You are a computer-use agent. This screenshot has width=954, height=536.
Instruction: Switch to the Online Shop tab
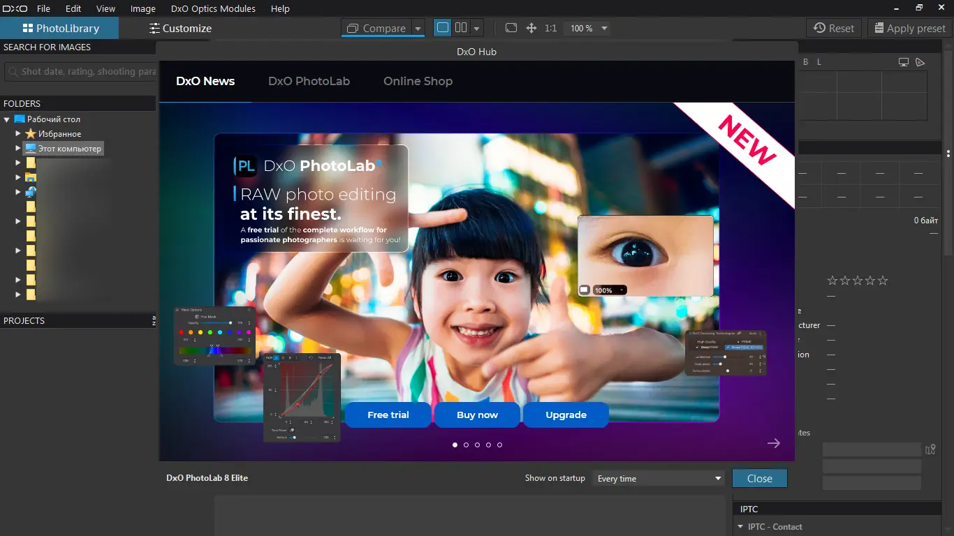tap(418, 81)
